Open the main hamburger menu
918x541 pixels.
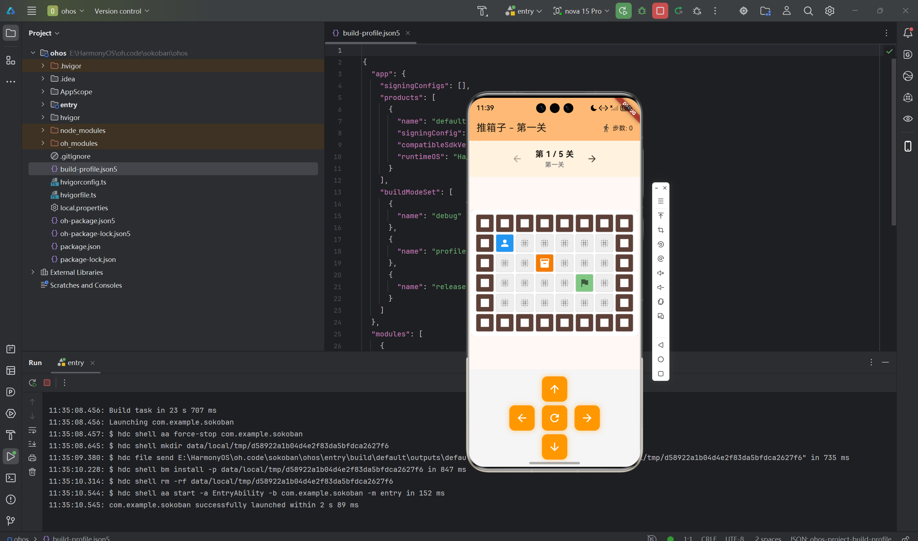point(32,11)
